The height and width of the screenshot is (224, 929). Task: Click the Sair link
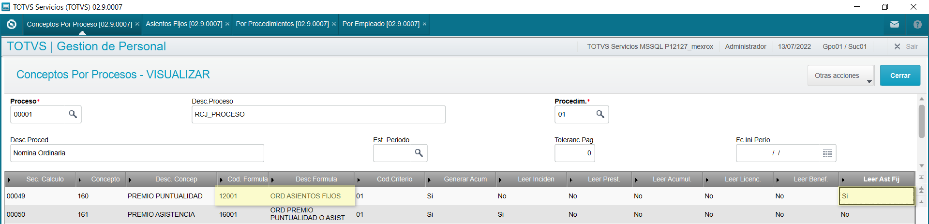tap(912, 46)
